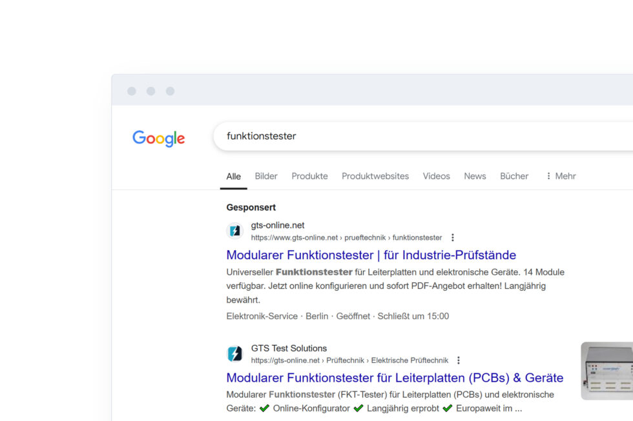Open three-dot menu next to prueftechnik › funktionstester URL
This screenshot has width=633, height=421.
tap(453, 238)
